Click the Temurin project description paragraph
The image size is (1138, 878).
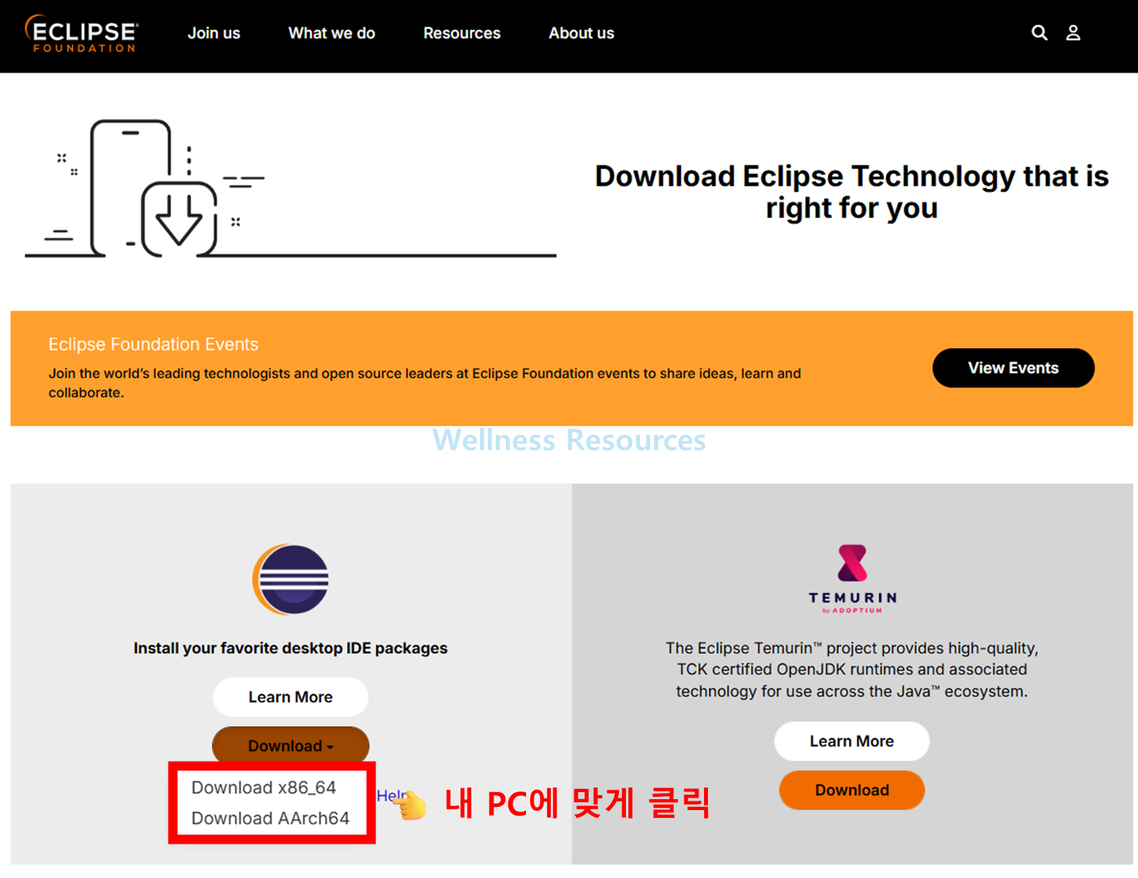pyautogui.click(x=852, y=670)
